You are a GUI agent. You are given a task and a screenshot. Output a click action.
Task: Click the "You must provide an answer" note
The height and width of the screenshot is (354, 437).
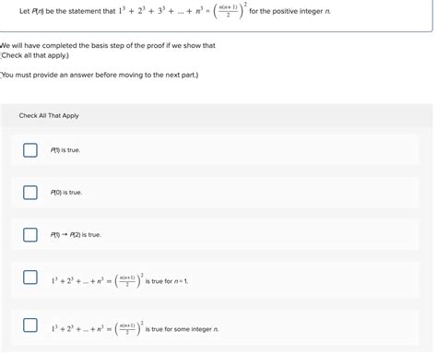click(100, 75)
